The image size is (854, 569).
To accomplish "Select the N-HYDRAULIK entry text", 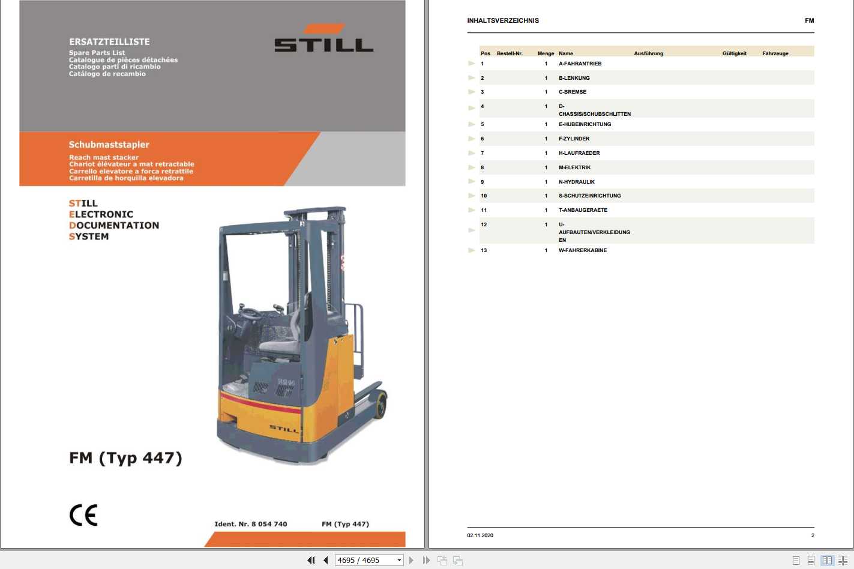I will tap(577, 182).
